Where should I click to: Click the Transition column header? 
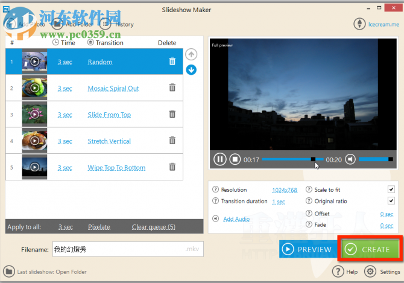(106, 42)
